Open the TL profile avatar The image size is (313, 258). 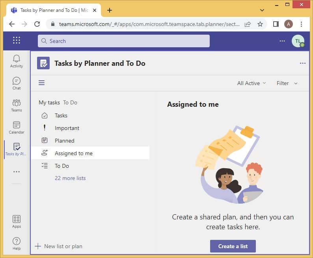pos(298,41)
